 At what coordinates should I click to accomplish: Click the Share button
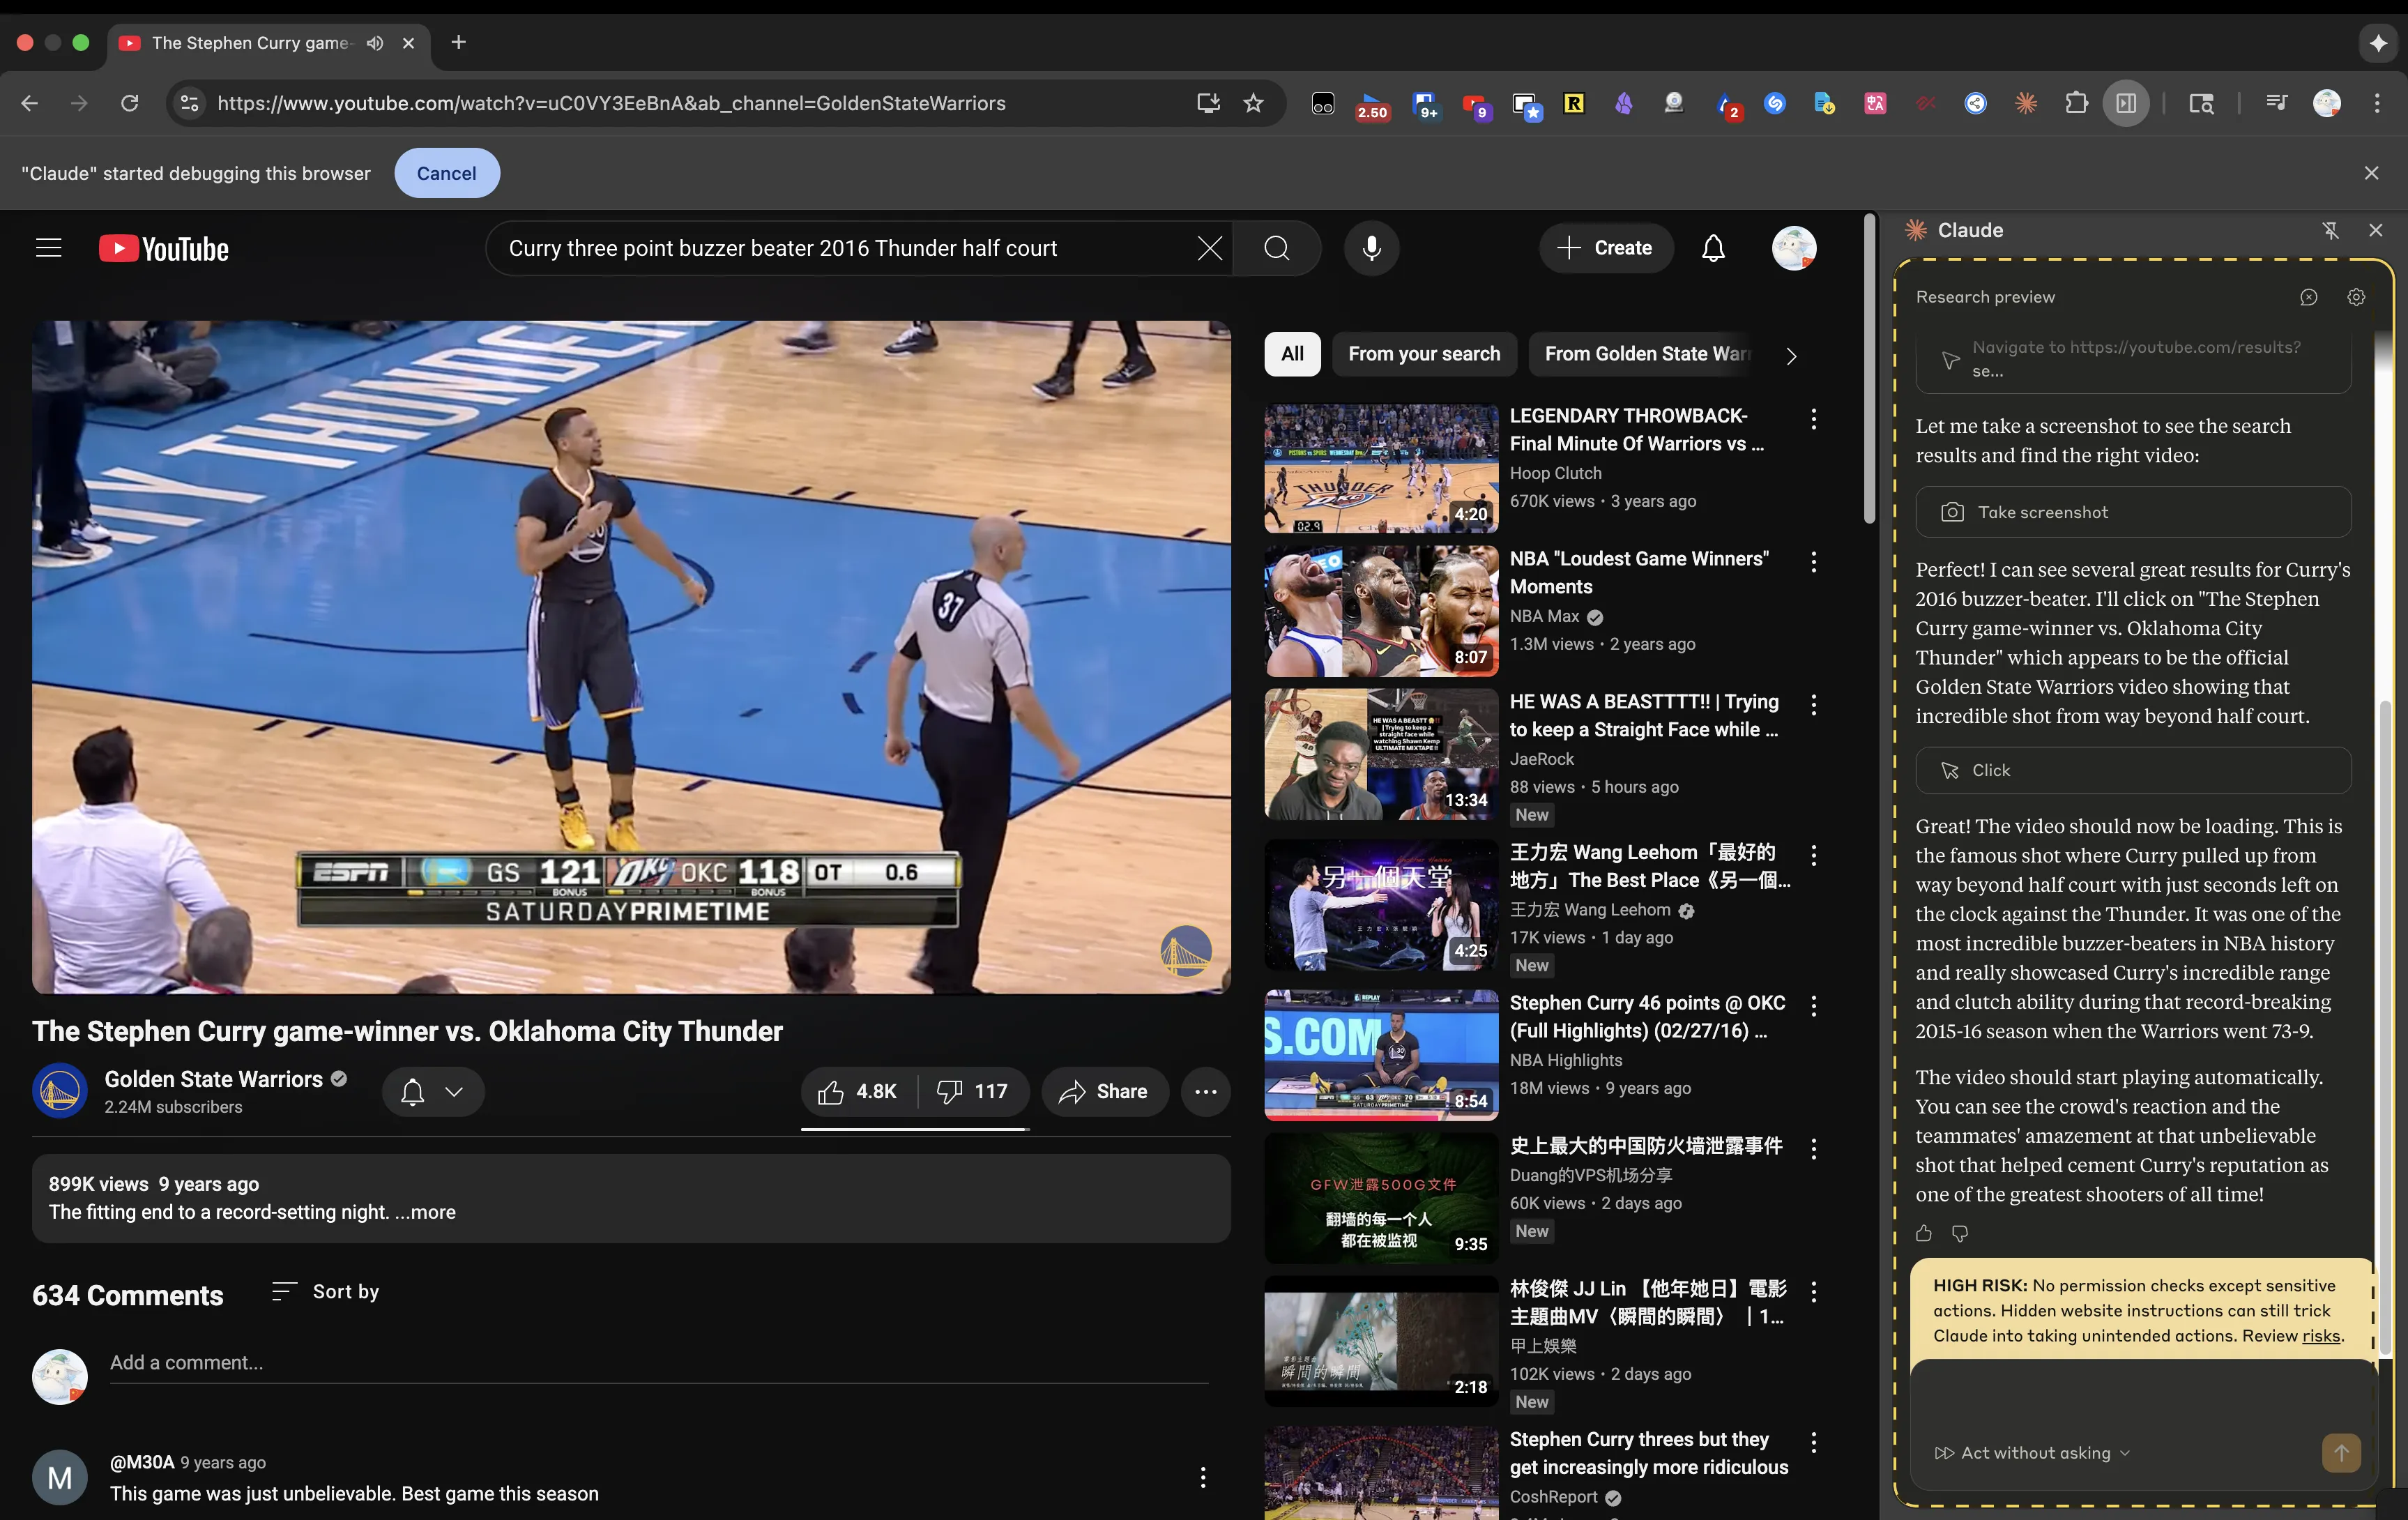tap(1104, 1091)
